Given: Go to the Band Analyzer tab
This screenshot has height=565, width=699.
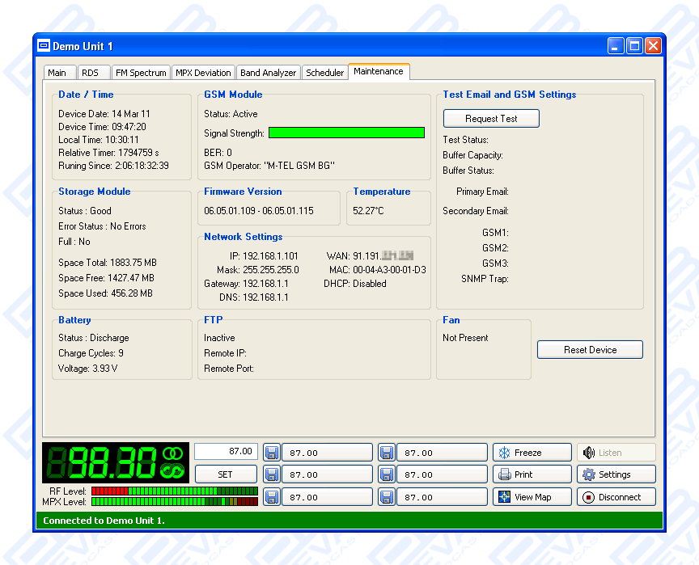Looking at the screenshot, I should coord(269,73).
